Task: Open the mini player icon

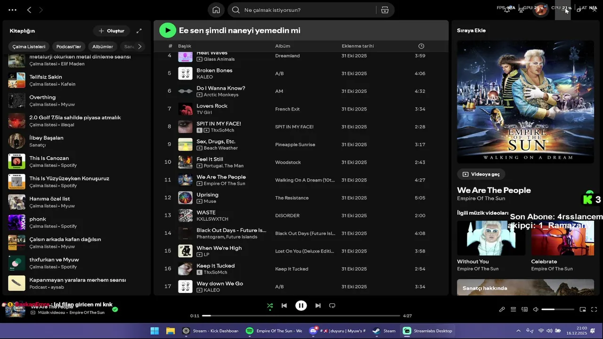Action: [583, 309]
